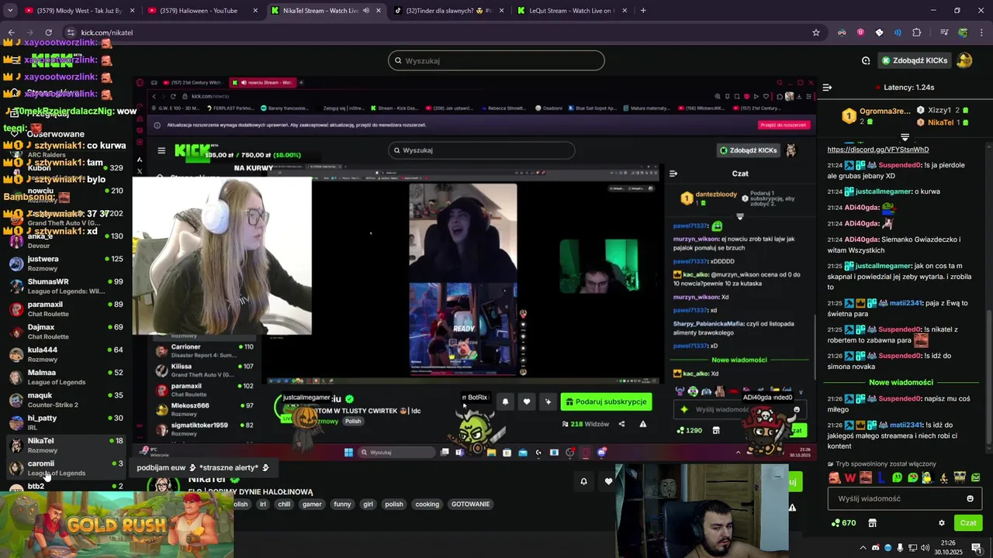The width and height of the screenshot is (993, 558).
Task: Select the funny stream tag
Action: point(342,504)
